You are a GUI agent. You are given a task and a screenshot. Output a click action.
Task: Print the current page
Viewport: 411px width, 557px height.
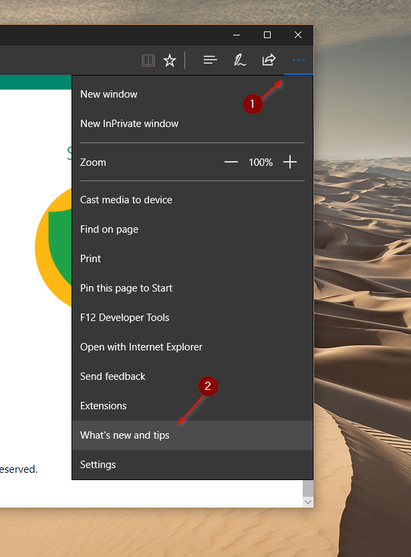coord(90,259)
